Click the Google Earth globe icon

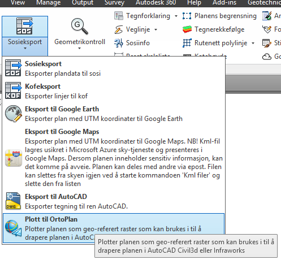[x=14, y=114]
